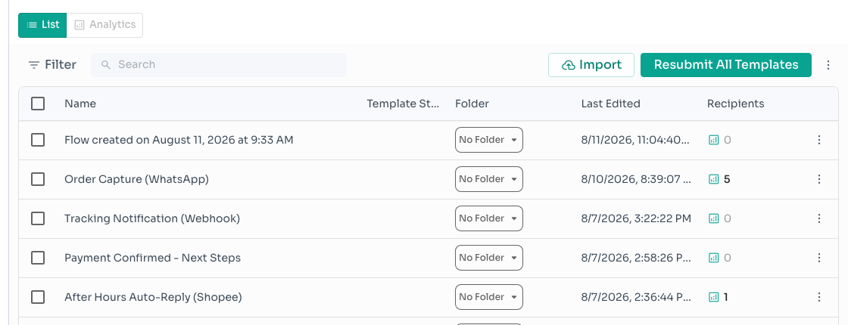Switch to the List view tab
Image resolution: width=848 pixels, height=325 pixels.
pos(42,25)
